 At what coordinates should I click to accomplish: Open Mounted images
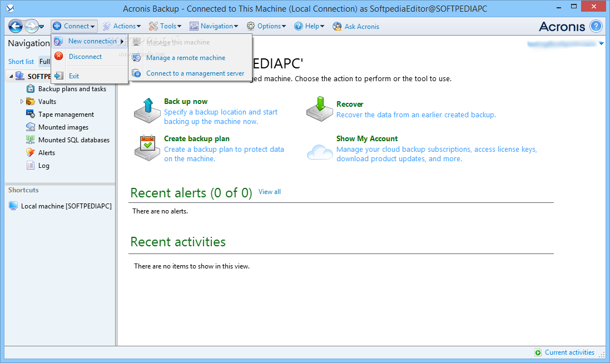pos(63,127)
